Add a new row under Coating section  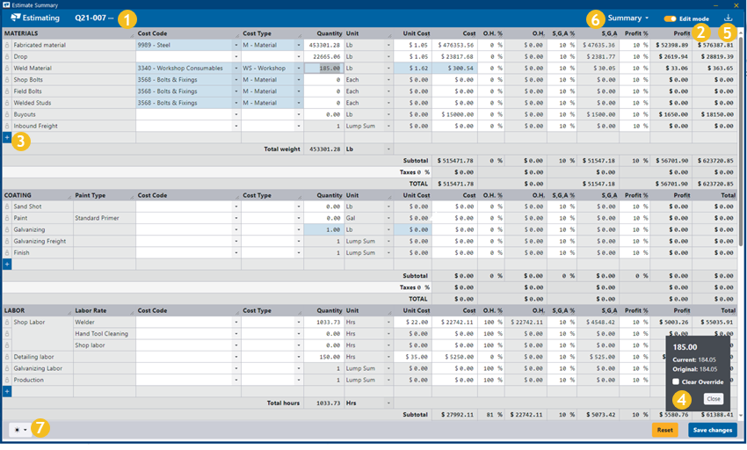point(7,264)
